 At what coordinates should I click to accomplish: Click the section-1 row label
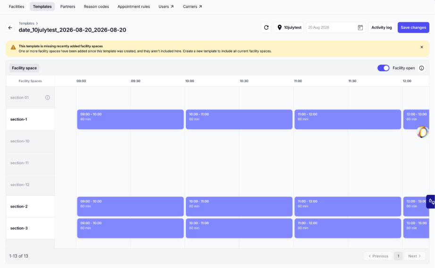(x=18, y=119)
